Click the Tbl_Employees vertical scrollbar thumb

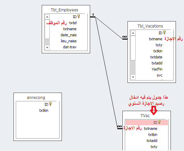pos(47,29)
